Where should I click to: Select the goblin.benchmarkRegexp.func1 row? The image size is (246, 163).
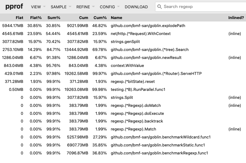click(159, 153)
